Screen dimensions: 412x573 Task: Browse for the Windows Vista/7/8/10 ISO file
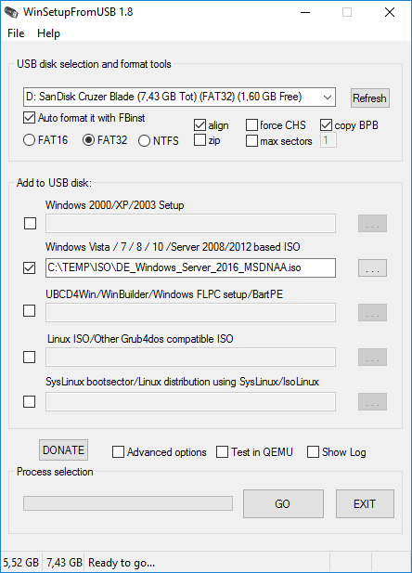[x=372, y=267]
